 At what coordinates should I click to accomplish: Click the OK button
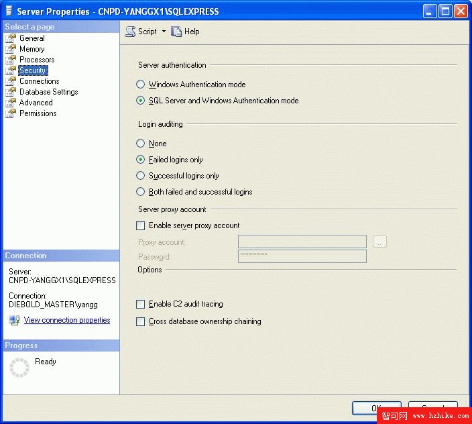coord(376,408)
